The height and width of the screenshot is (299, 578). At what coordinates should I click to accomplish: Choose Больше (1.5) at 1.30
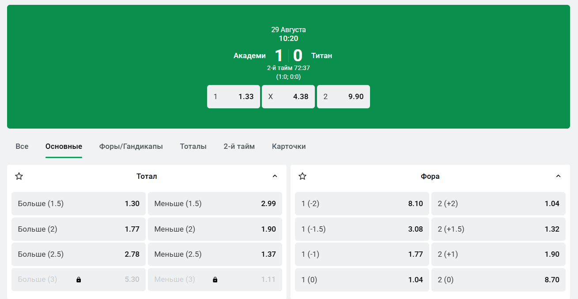[x=79, y=203]
